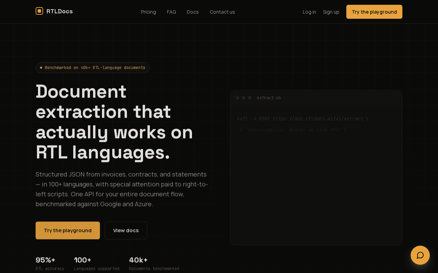Click the main hero headline about RTL languages
The width and height of the screenshot is (438, 273).
coord(114,122)
